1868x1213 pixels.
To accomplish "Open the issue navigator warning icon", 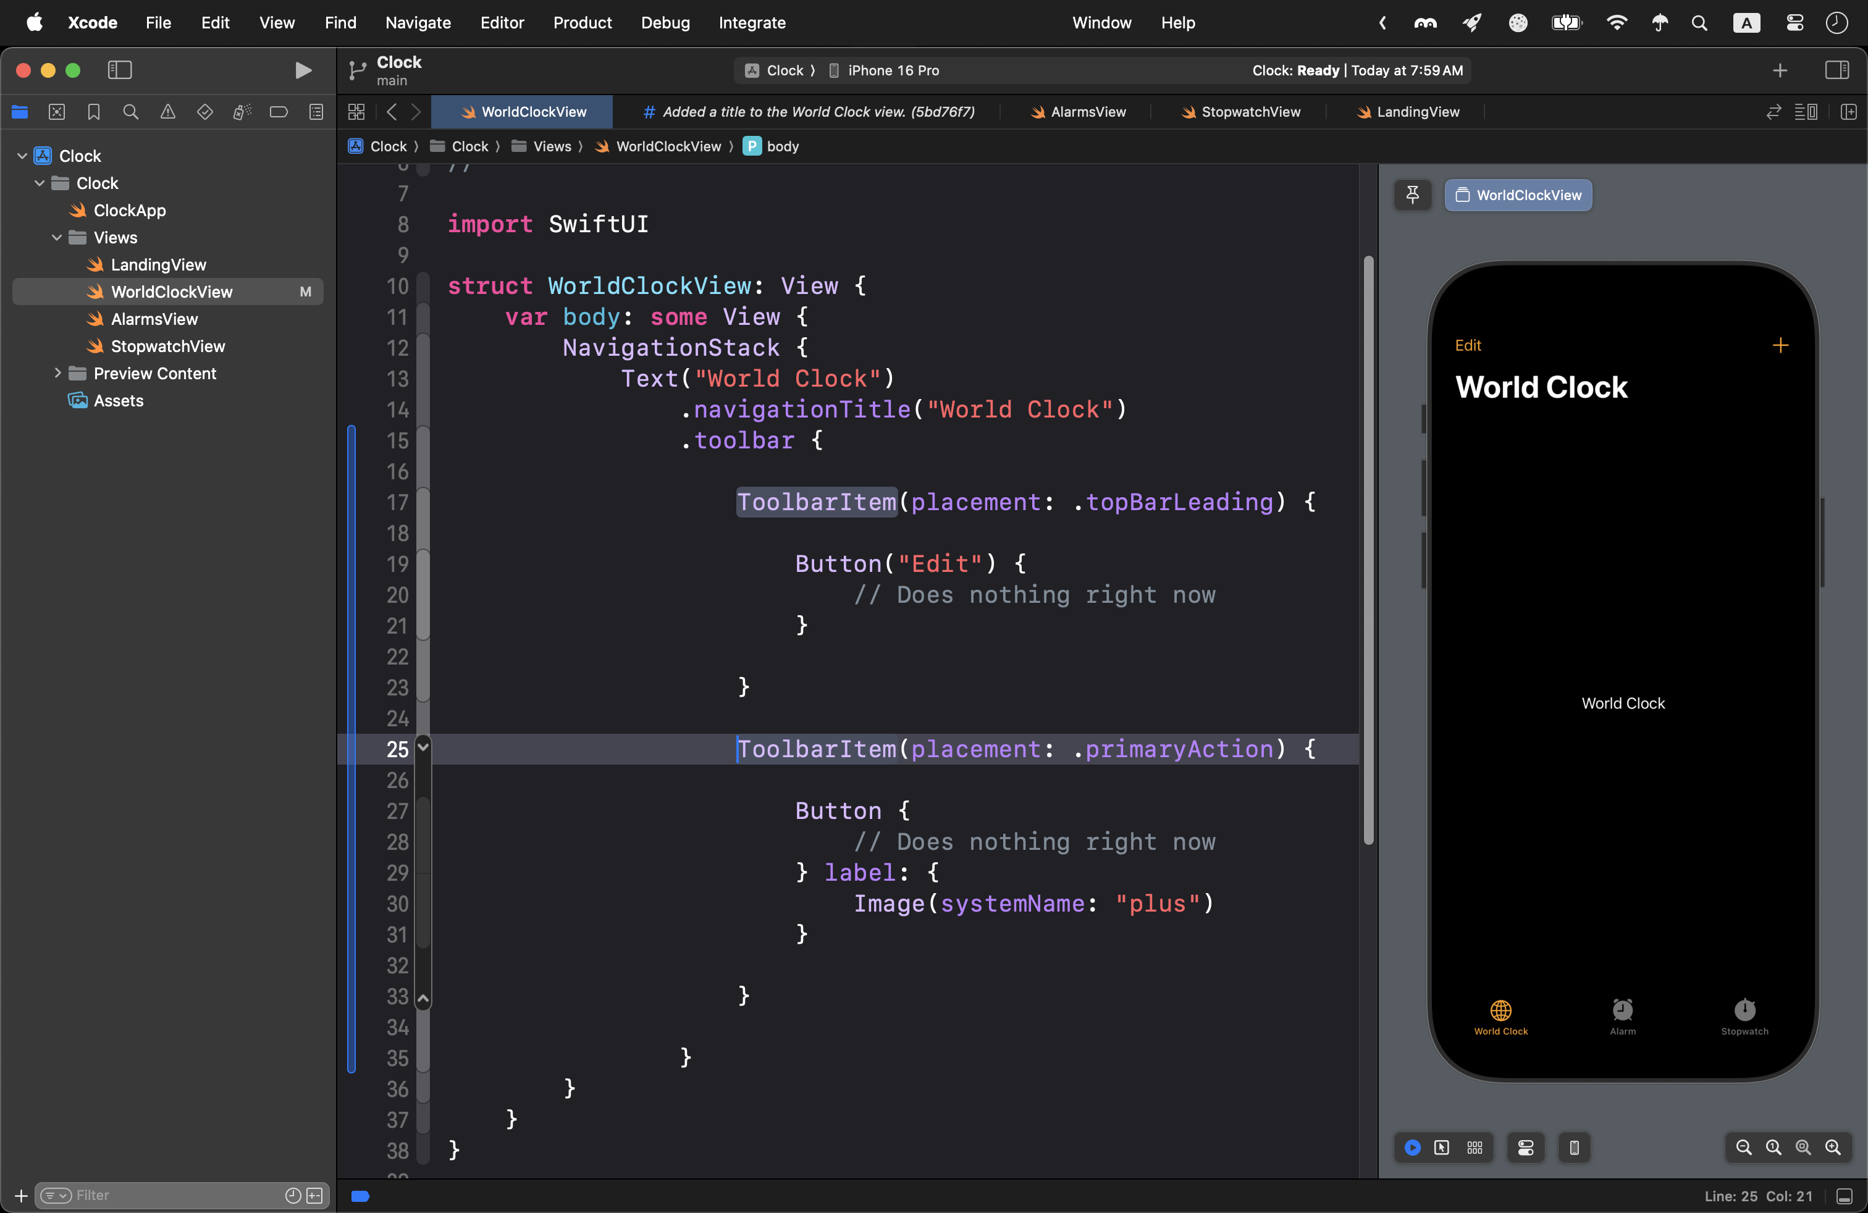I will click(168, 112).
